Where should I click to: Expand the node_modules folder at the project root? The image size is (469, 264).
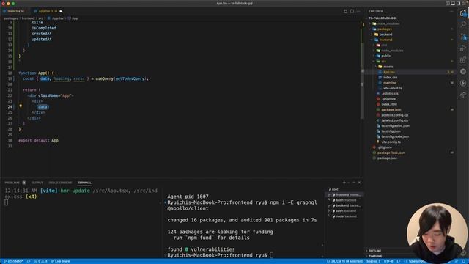pos(388,23)
